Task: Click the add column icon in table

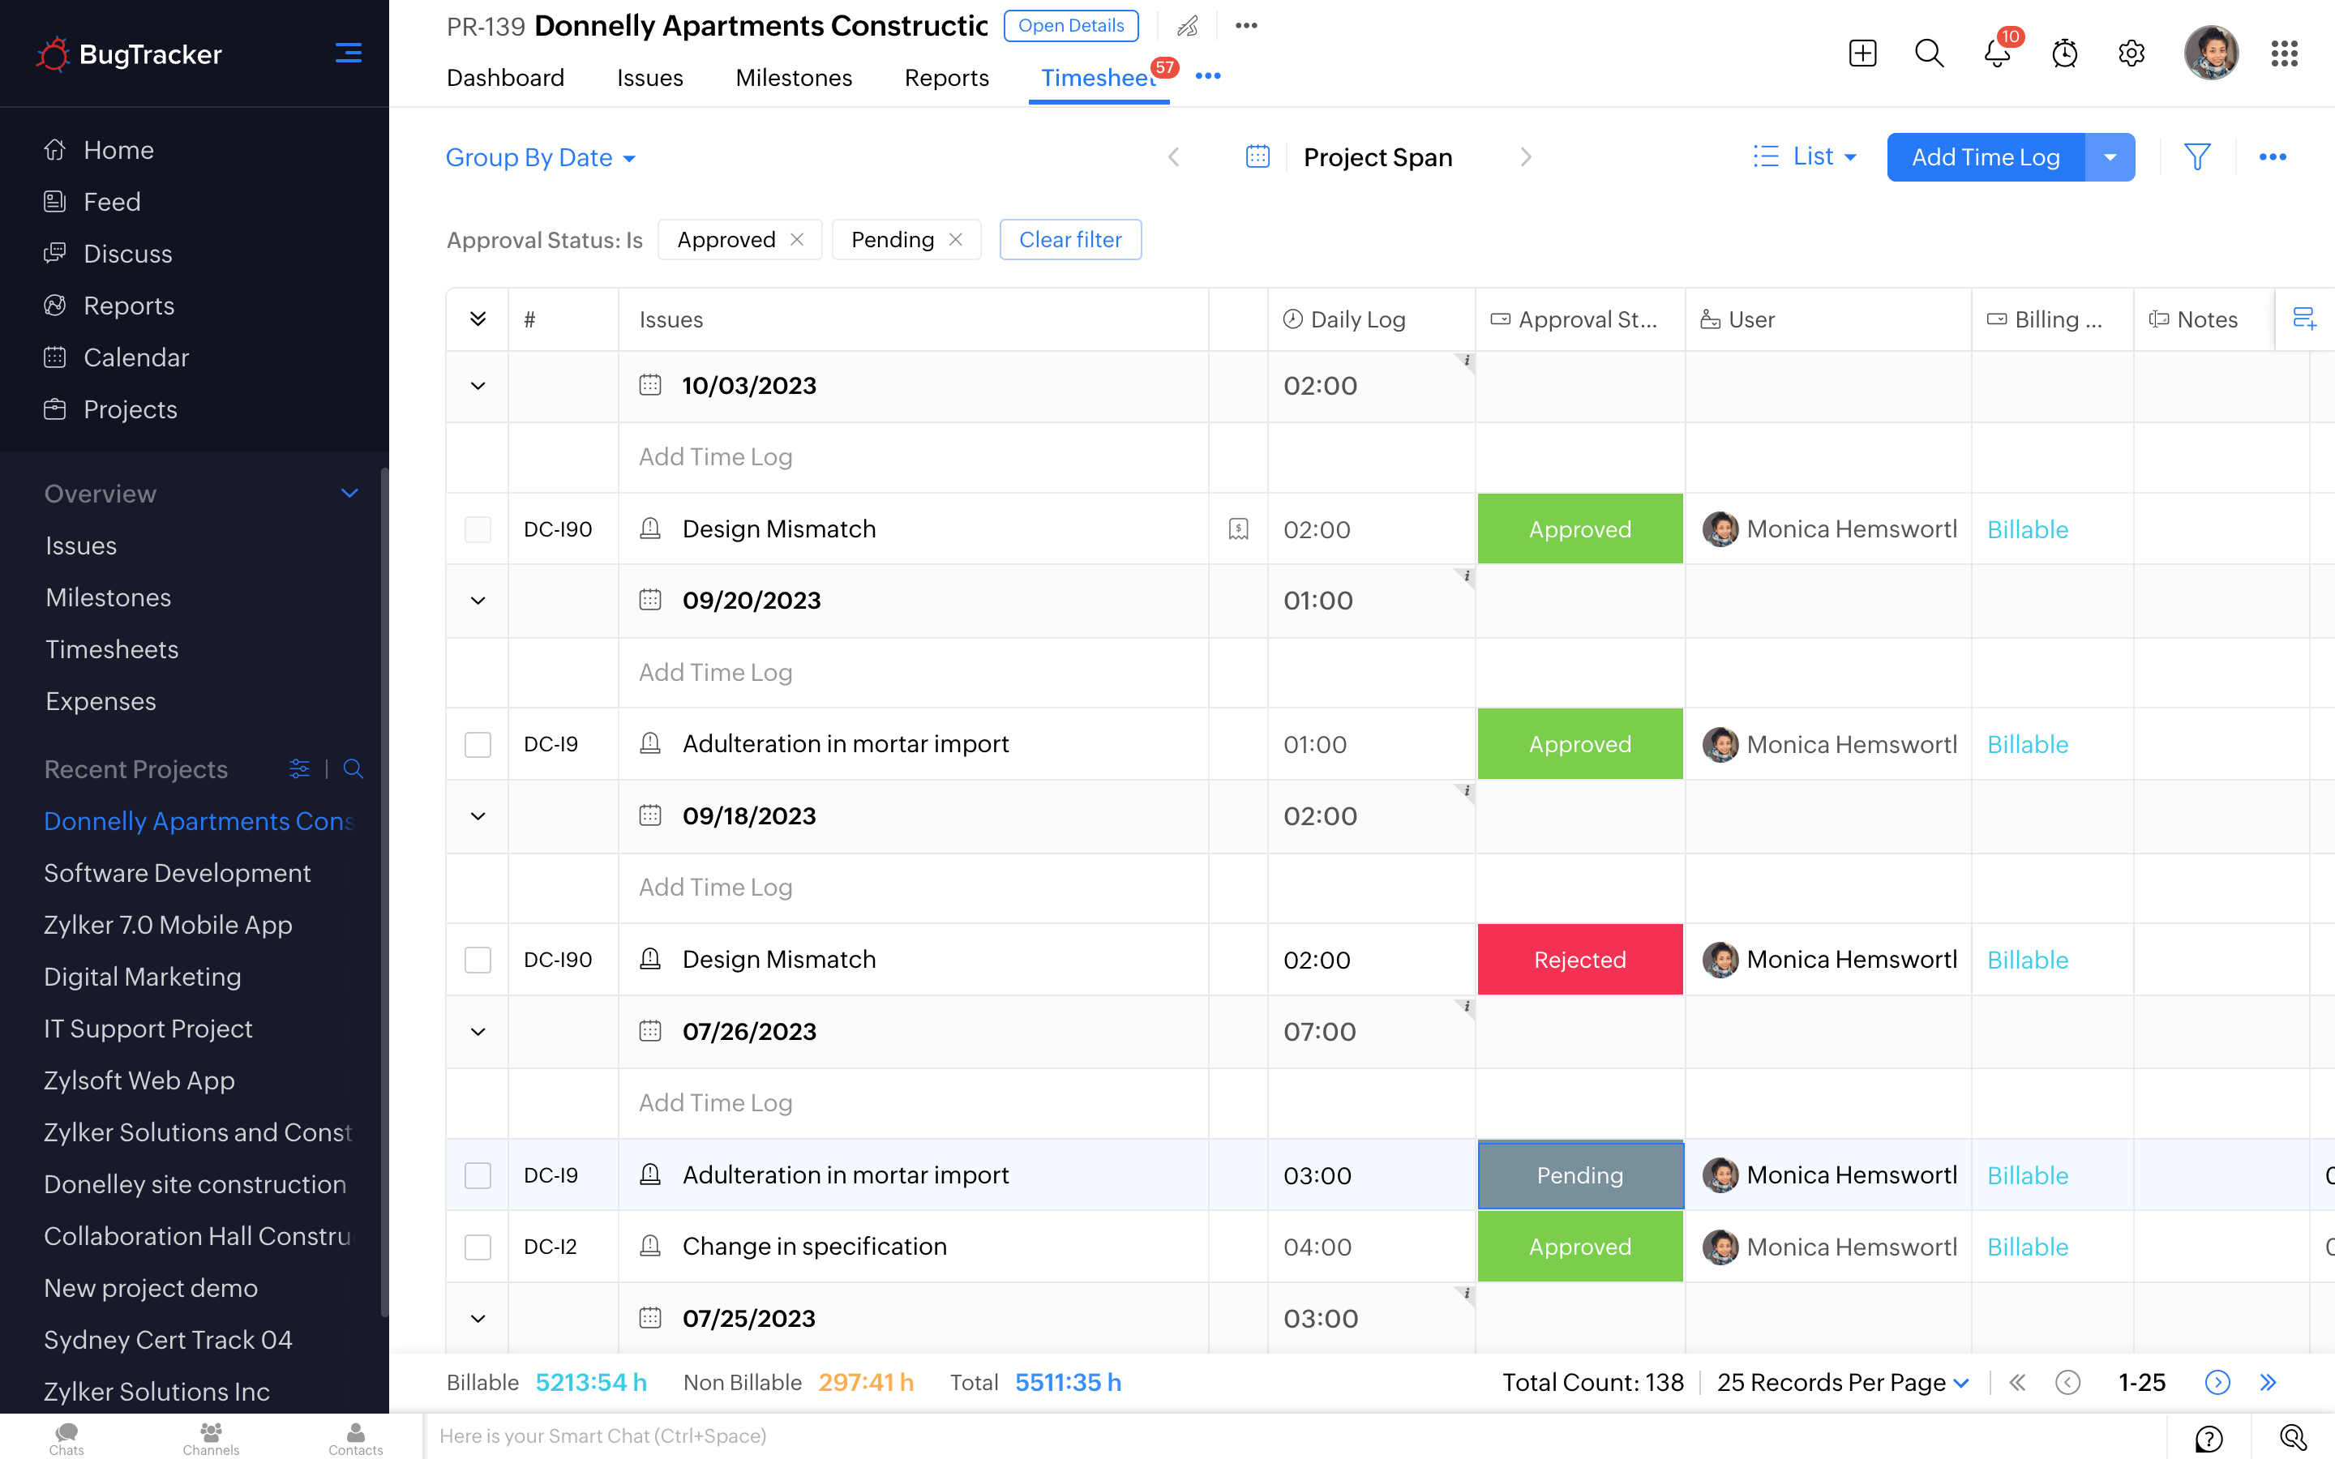Action: pos(2304,319)
